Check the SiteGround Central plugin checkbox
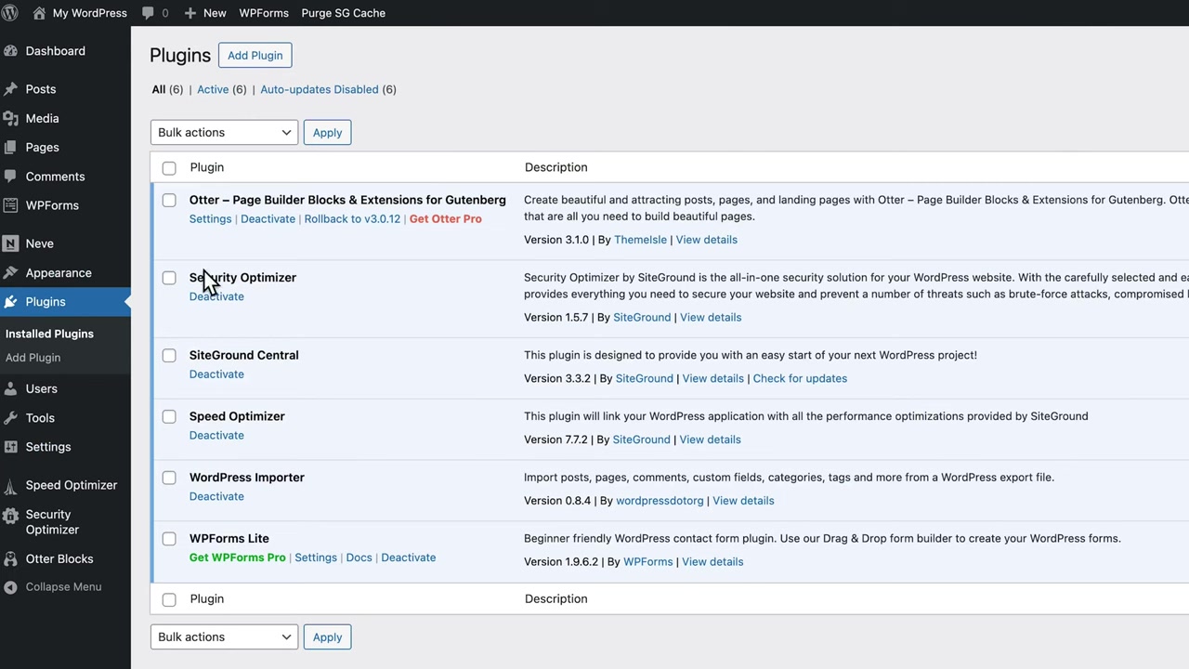Viewport: 1189px width, 669px height. (x=169, y=356)
